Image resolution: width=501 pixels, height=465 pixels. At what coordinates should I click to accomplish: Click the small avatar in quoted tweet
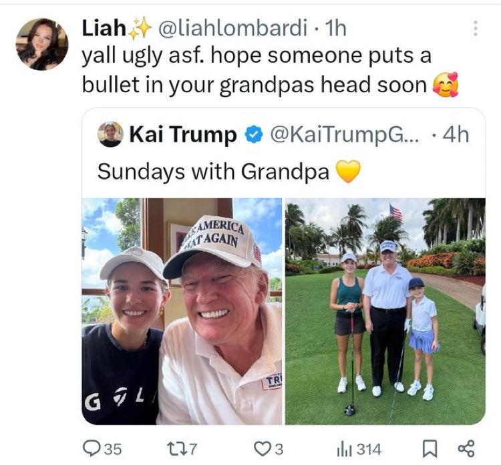tap(110, 134)
